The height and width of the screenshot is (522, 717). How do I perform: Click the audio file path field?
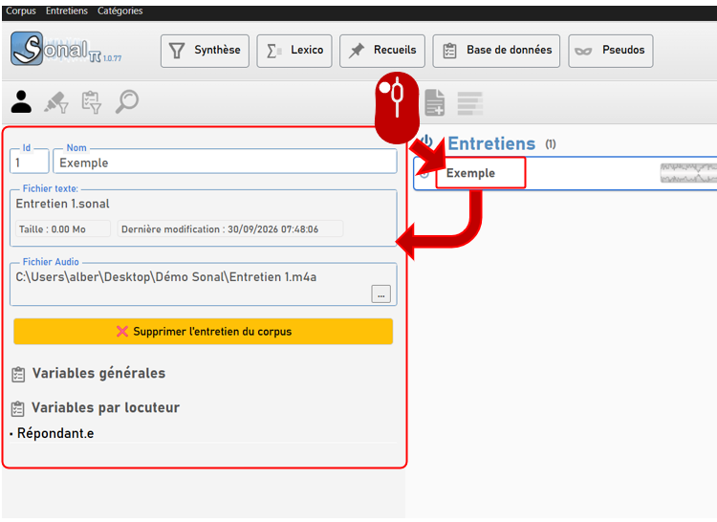click(203, 284)
